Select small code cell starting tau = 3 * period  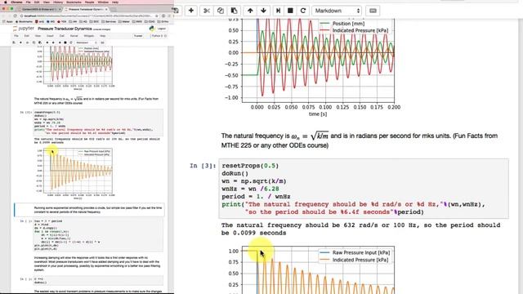98,234
